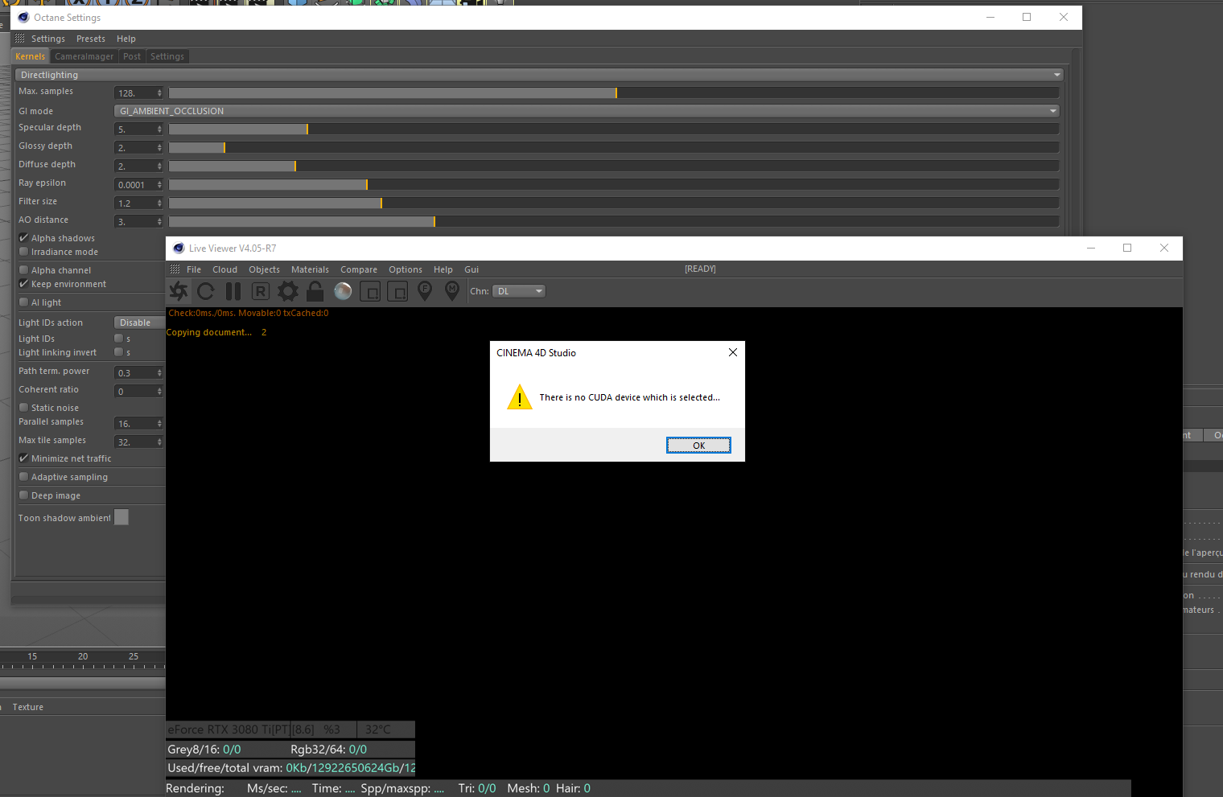The height and width of the screenshot is (797, 1223).
Task: Open the Live Viewer Materials menu
Action: [310, 269]
